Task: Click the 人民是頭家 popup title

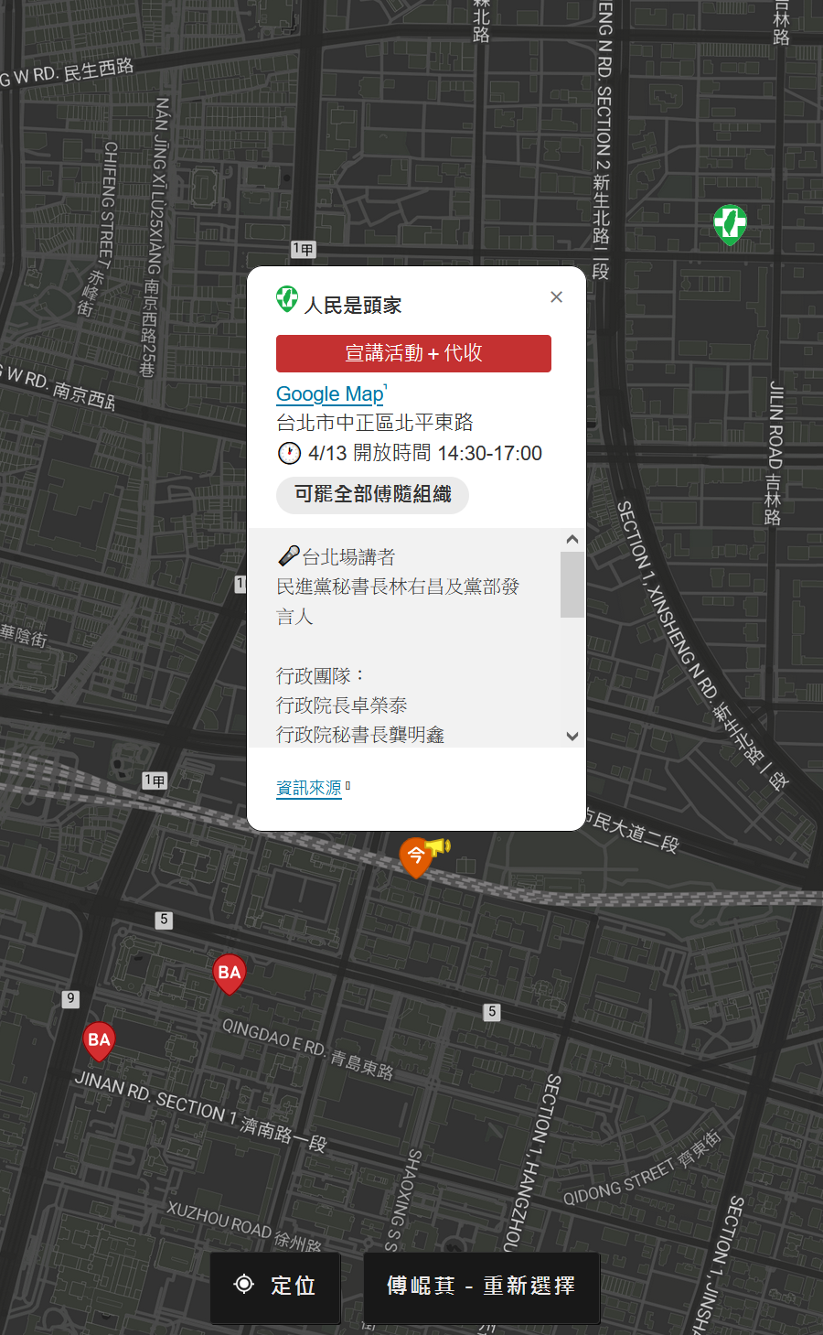Action: point(353,305)
